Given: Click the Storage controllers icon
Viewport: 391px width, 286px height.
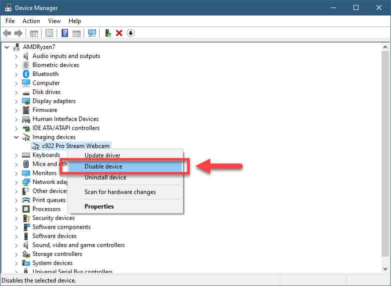Looking at the screenshot, I should pos(26,254).
